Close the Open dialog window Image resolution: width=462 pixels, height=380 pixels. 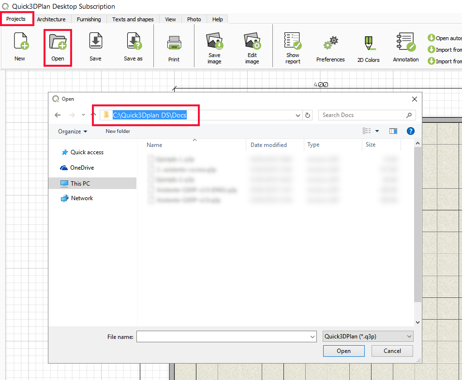pos(415,99)
